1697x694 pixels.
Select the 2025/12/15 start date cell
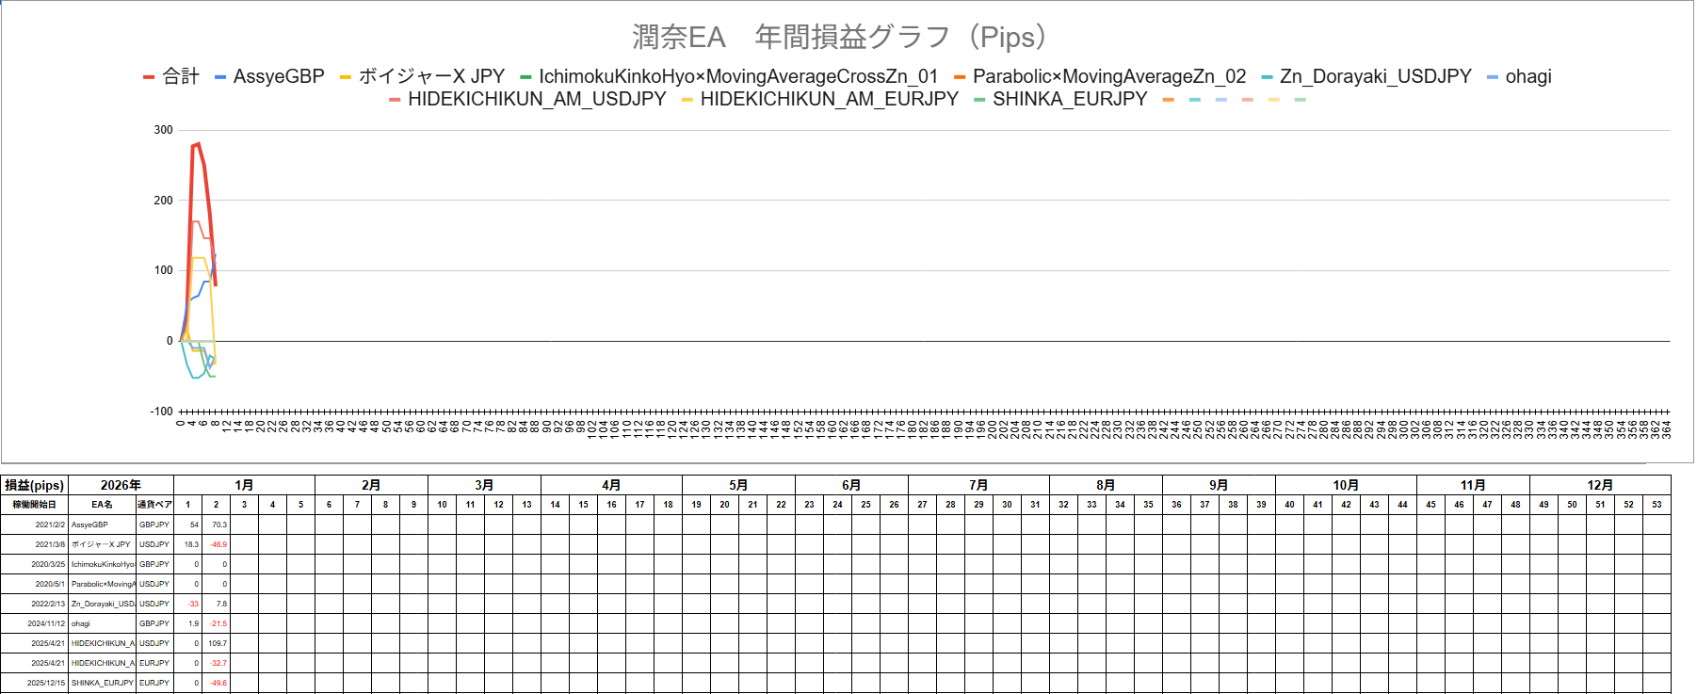point(35,683)
